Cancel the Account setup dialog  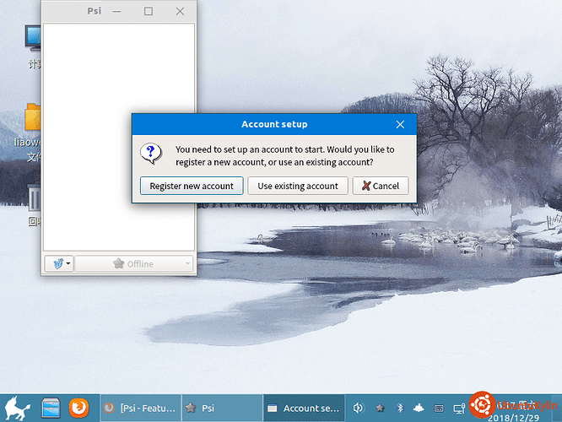tap(381, 186)
